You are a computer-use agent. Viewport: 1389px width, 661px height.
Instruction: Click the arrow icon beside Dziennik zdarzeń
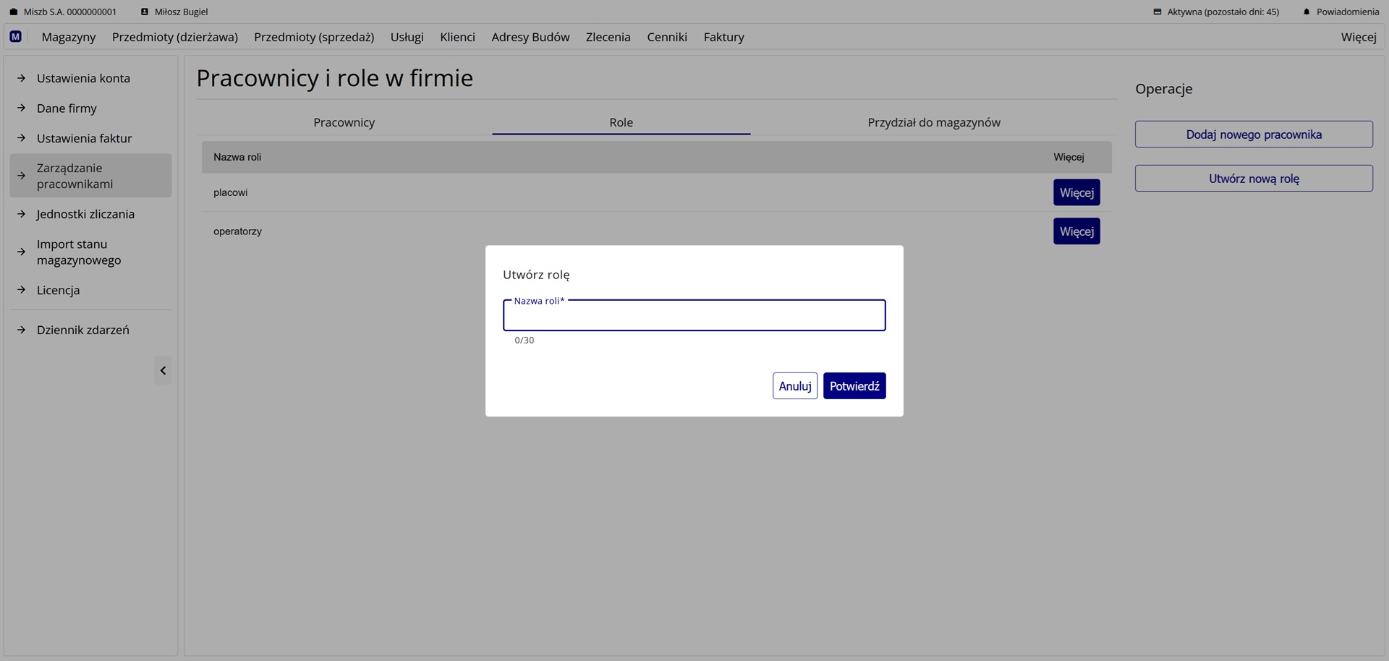pos(22,330)
